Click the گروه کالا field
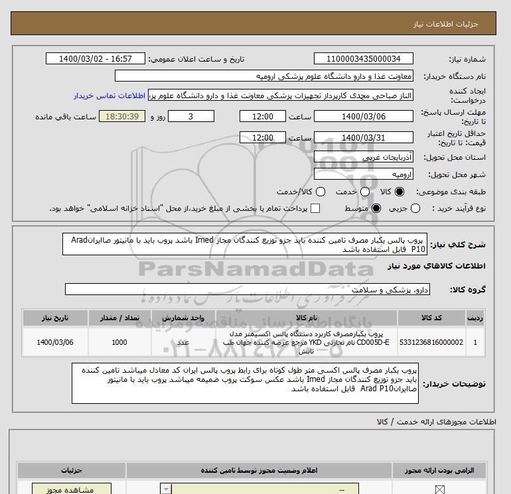 tap(248, 290)
